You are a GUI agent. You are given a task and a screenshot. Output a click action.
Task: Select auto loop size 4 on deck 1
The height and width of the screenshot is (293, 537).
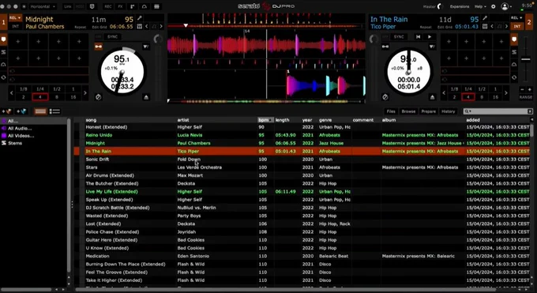click(x=40, y=97)
